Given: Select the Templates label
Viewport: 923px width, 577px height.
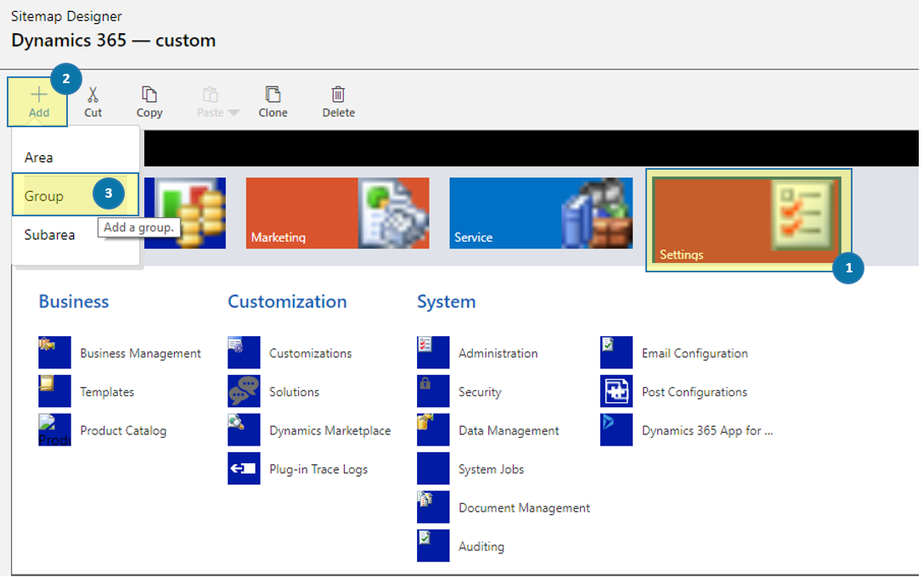Looking at the screenshot, I should (107, 392).
